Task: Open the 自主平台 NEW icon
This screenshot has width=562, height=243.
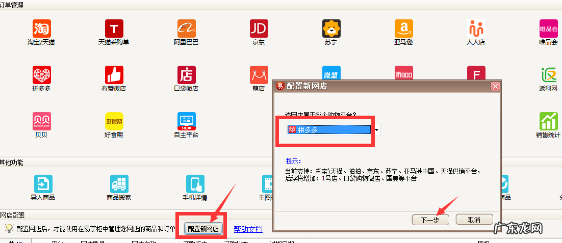Action: point(186,121)
